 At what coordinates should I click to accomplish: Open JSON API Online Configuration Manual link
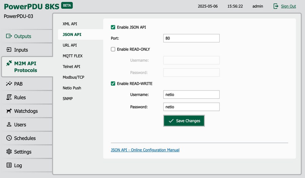pos(145,150)
